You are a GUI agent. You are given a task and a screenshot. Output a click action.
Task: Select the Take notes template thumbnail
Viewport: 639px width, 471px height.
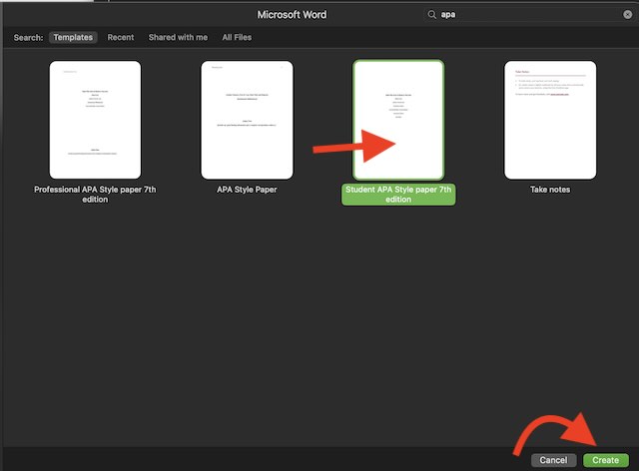(x=550, y=120)
